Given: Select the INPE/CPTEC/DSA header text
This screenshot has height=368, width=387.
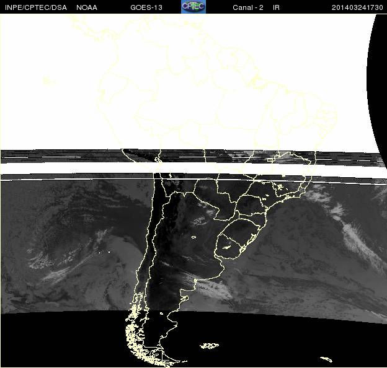Looking at the screenshot, I should point(36,7).
